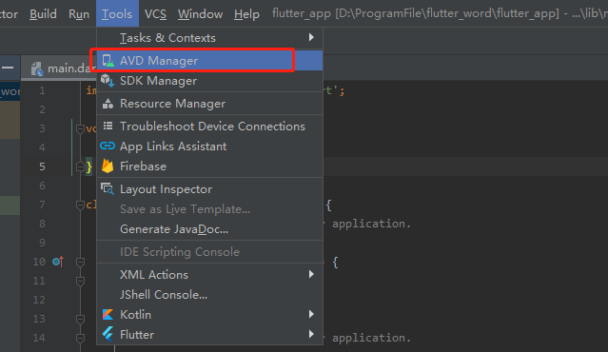Expand the Flutter submenu arrow
The width and height of the screenshot is (608, 352).
[x=311, y=334]
